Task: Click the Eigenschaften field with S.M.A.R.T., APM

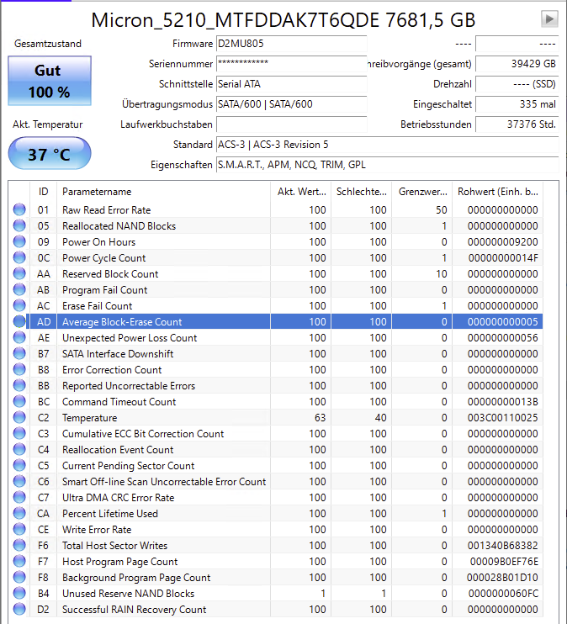Action: (388, 165)
